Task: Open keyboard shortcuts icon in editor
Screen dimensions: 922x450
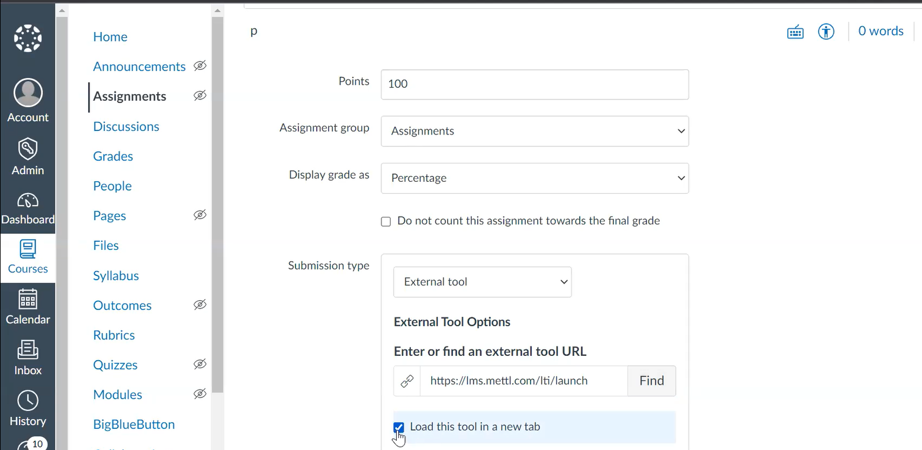Action: tap(795, 31)
